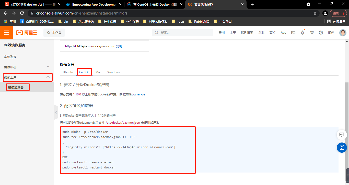Open the 费用 menu
The image size is (349, 185).
[x=222, y=33]
